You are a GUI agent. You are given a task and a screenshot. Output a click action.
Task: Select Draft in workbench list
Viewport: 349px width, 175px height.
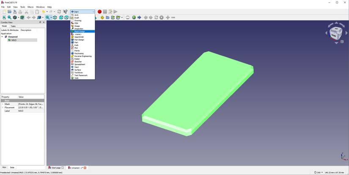[x=82, y=18]
